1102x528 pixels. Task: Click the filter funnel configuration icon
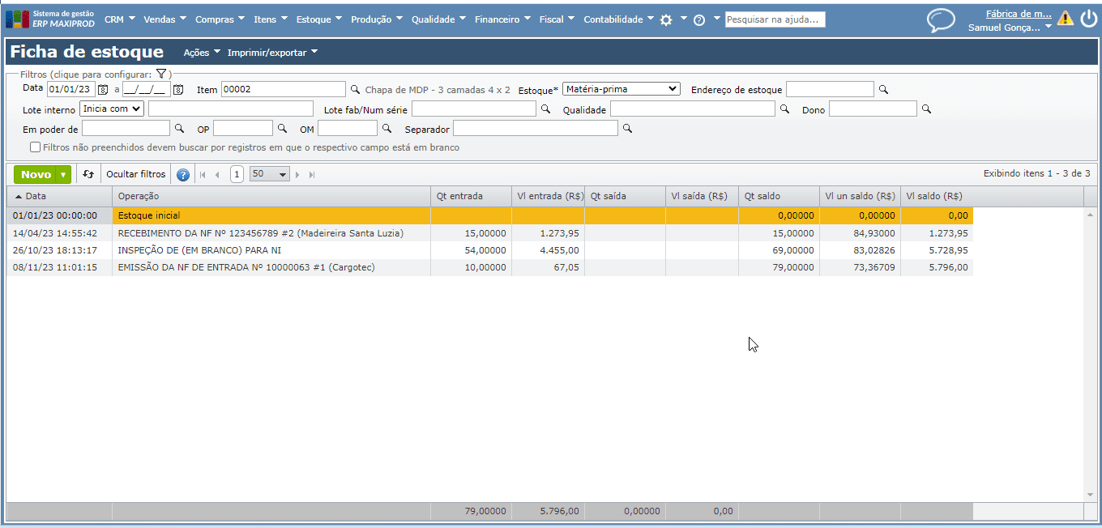161,74
